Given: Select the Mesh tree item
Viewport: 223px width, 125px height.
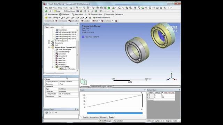Looking at the screenshot, I should (x=56, y=45).
